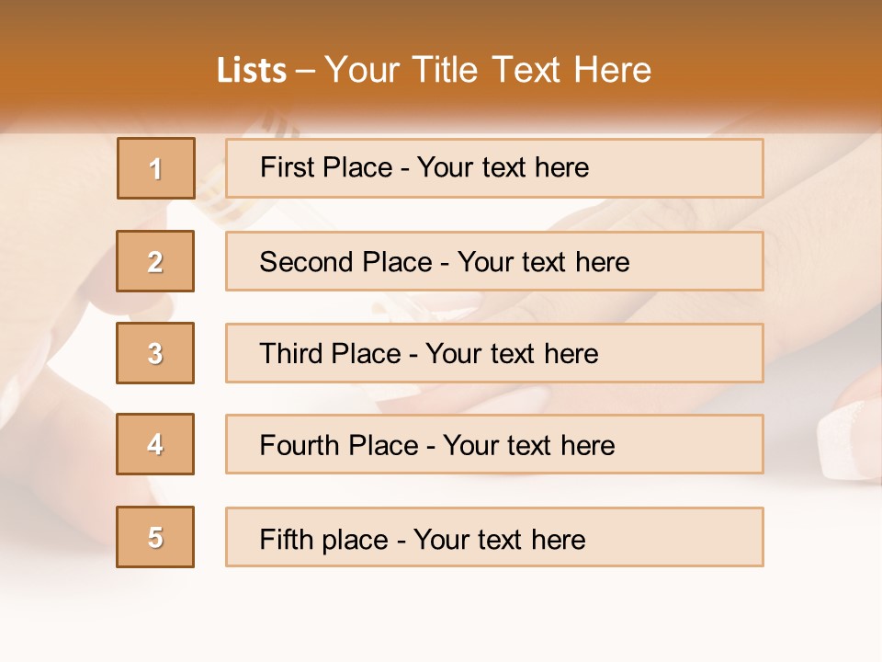Click the background photo left of box 3
This screenshot has height=662, width=882.
[x=55, y=353]
